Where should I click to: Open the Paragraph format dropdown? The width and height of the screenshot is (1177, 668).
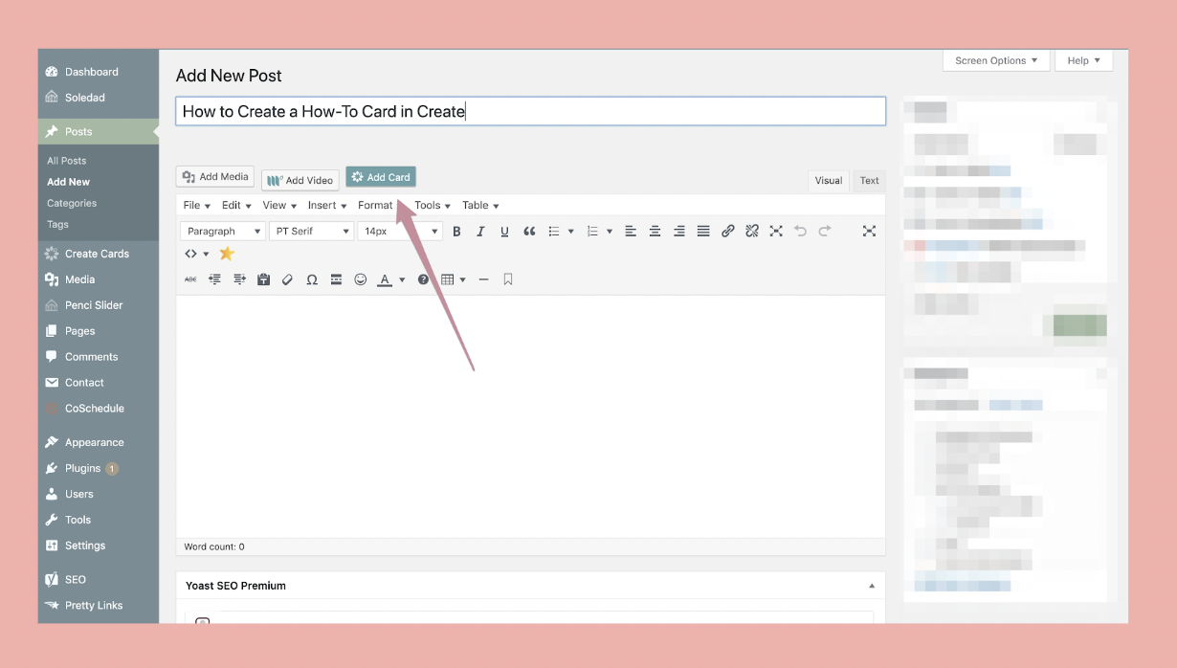pos(223,232)
